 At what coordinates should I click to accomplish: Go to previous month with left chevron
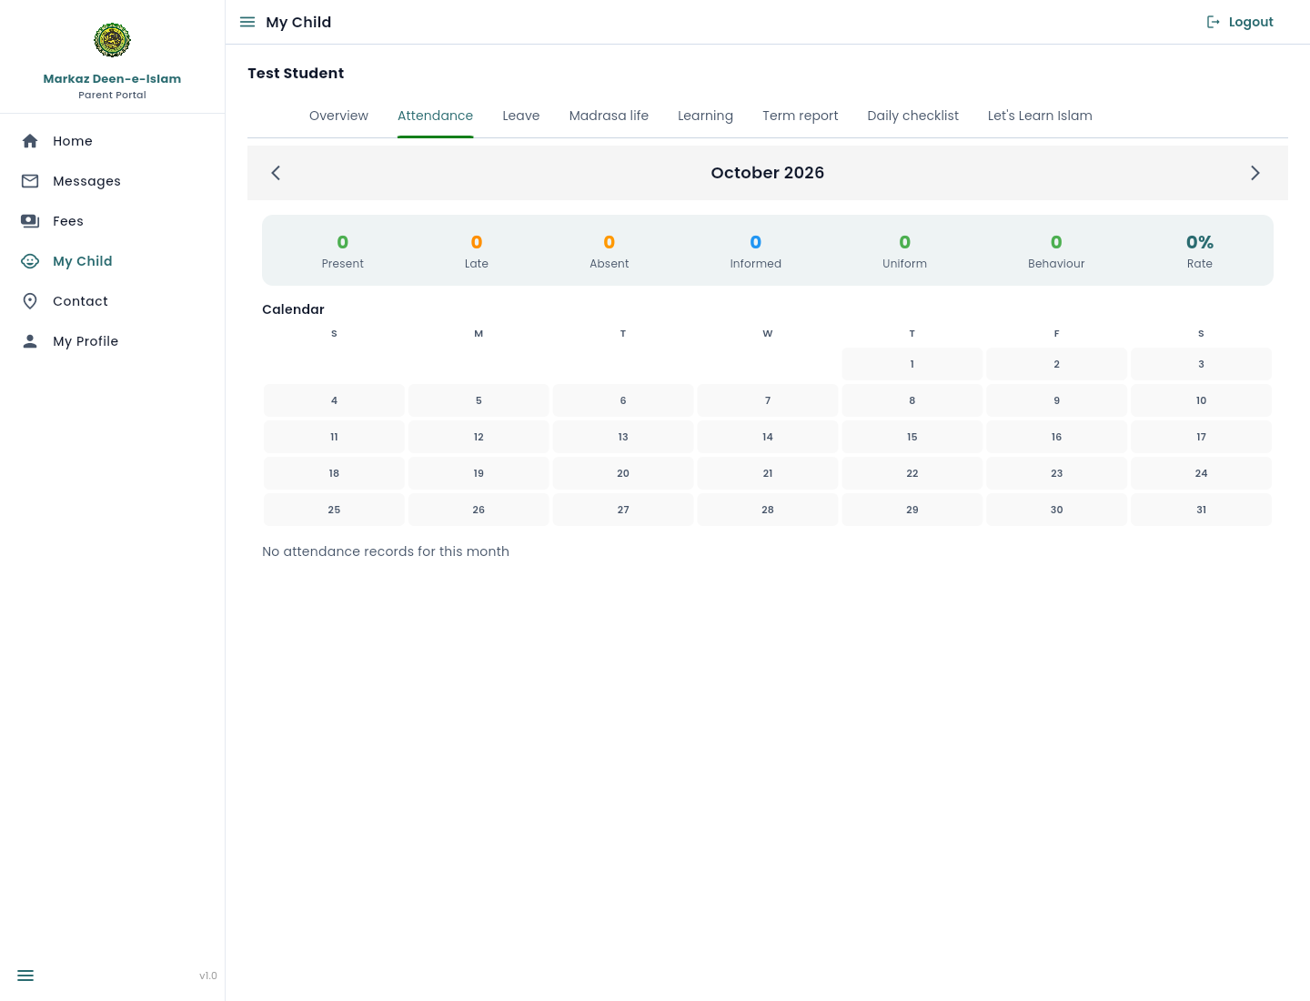(276, 173)
